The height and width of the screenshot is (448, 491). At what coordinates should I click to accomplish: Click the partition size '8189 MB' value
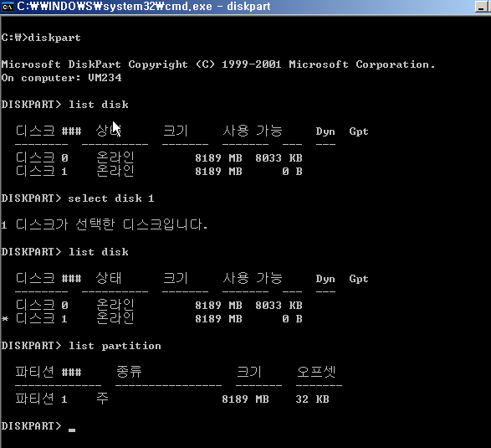(245, 399)
